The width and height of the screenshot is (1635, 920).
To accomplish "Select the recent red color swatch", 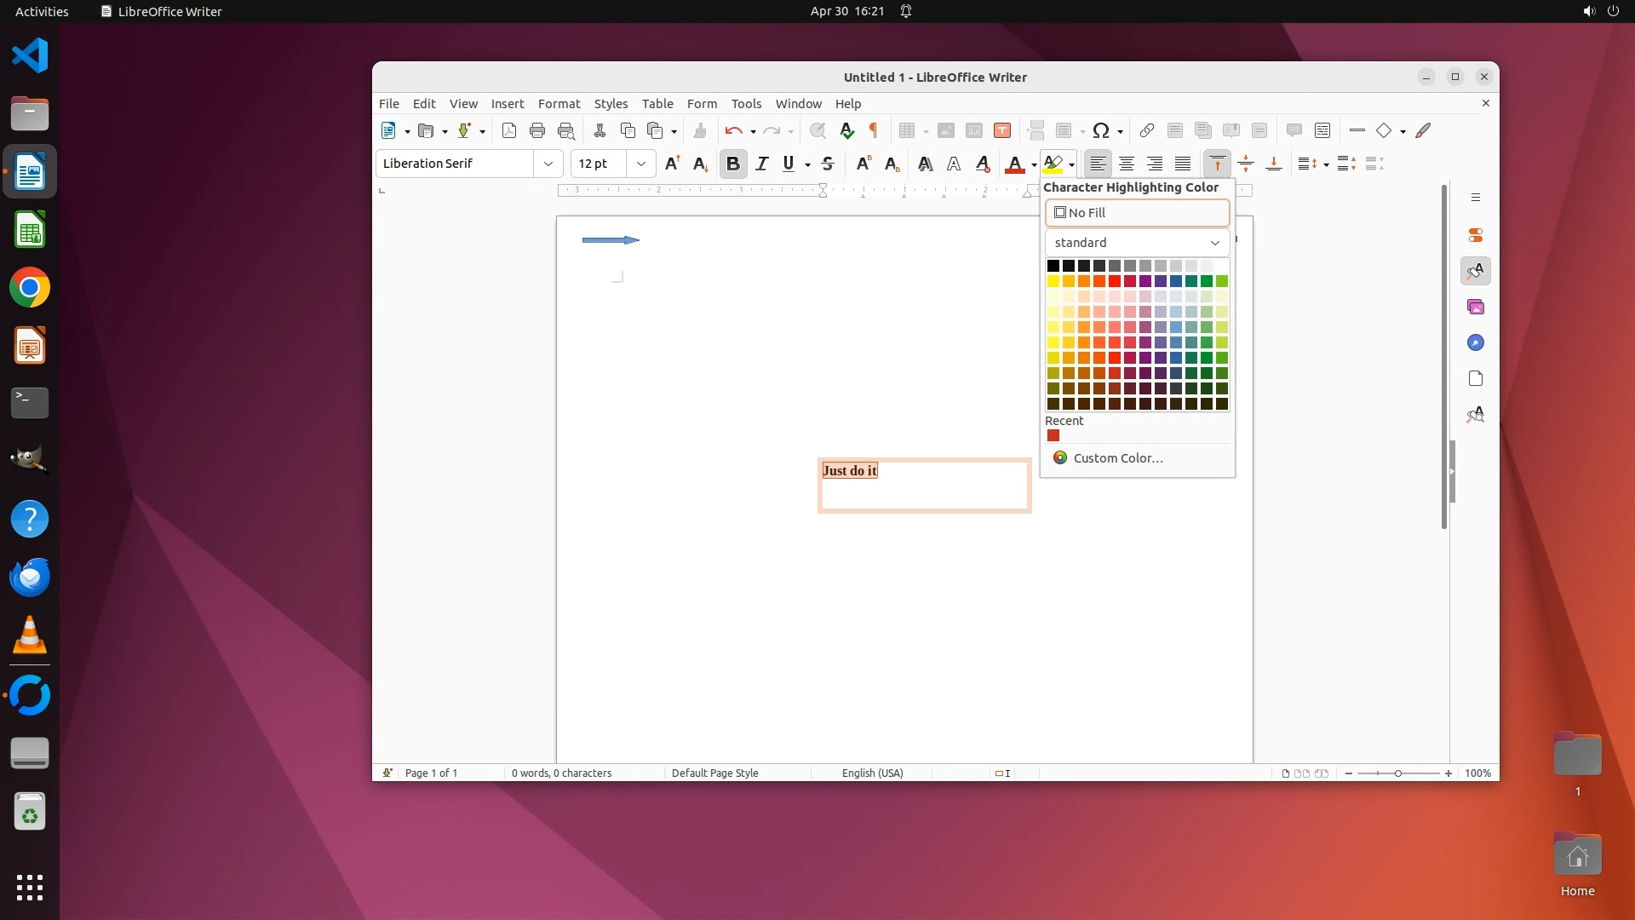I will tap(1053, 436).
